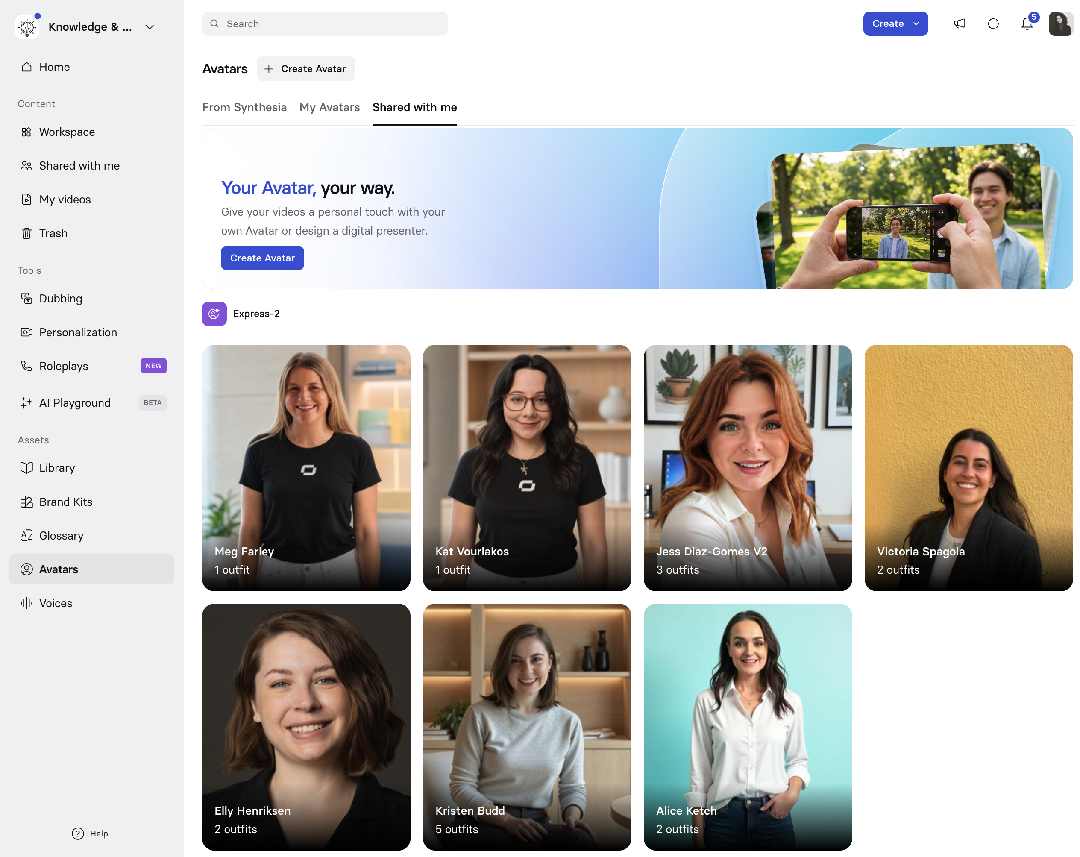Click the Express-2 section label
Viewport: 1080px width, 857px height.
pyautogui.click(x=256, y=314)
